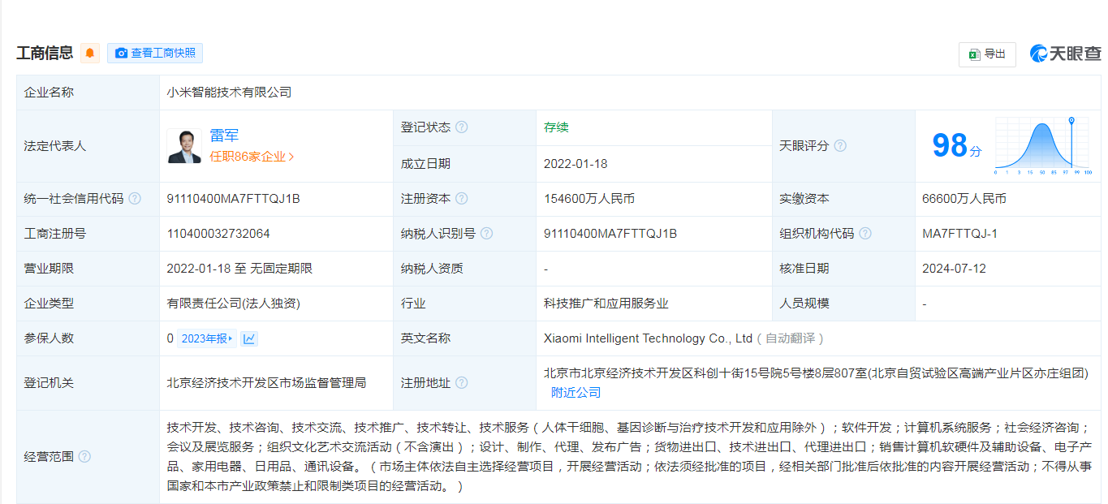The image size is (1108, 504).
Task: Click 北京经济技术开发区市场监督管理局 registration authority
Action: tap(266, 383)
